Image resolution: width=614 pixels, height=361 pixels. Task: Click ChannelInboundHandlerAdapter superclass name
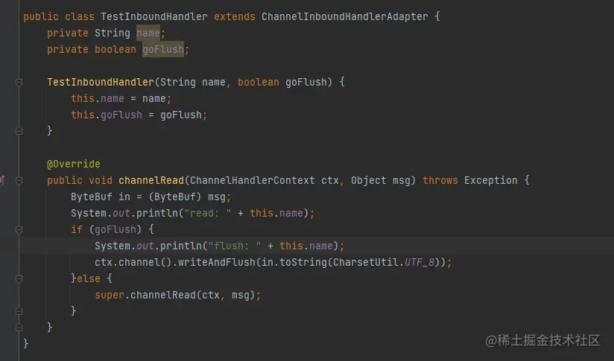(344, 17)
